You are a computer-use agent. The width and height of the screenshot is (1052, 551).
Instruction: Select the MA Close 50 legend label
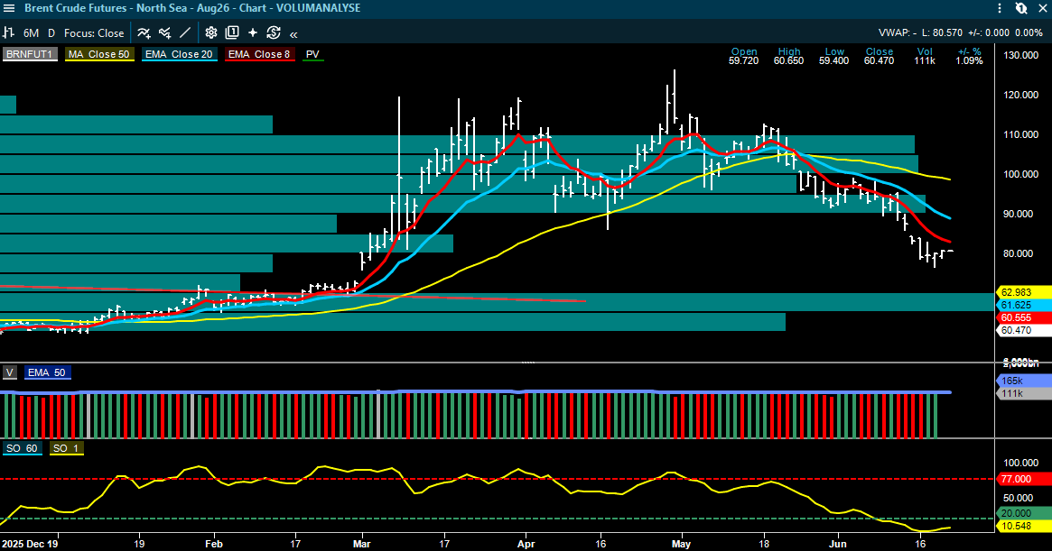99,54
